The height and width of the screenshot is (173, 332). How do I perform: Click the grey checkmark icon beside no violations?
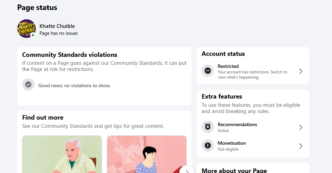coord(28,84)
